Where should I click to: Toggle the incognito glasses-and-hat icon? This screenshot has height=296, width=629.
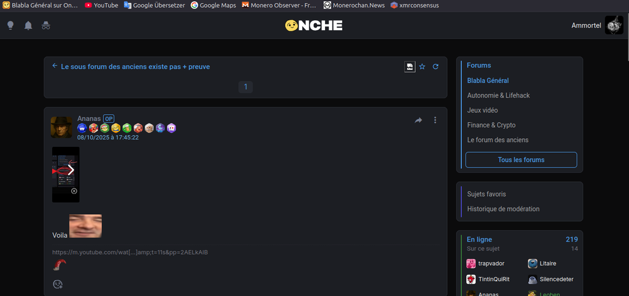coord(45,26)
